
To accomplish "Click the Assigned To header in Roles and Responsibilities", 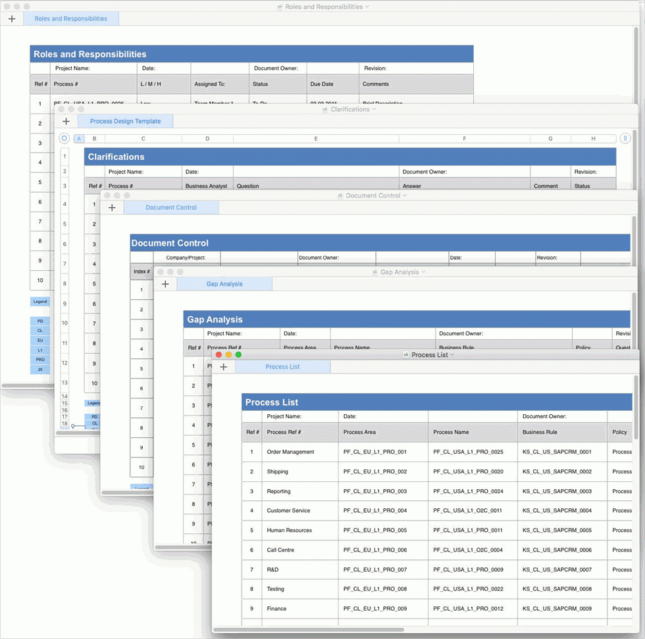I will (220, 84).
